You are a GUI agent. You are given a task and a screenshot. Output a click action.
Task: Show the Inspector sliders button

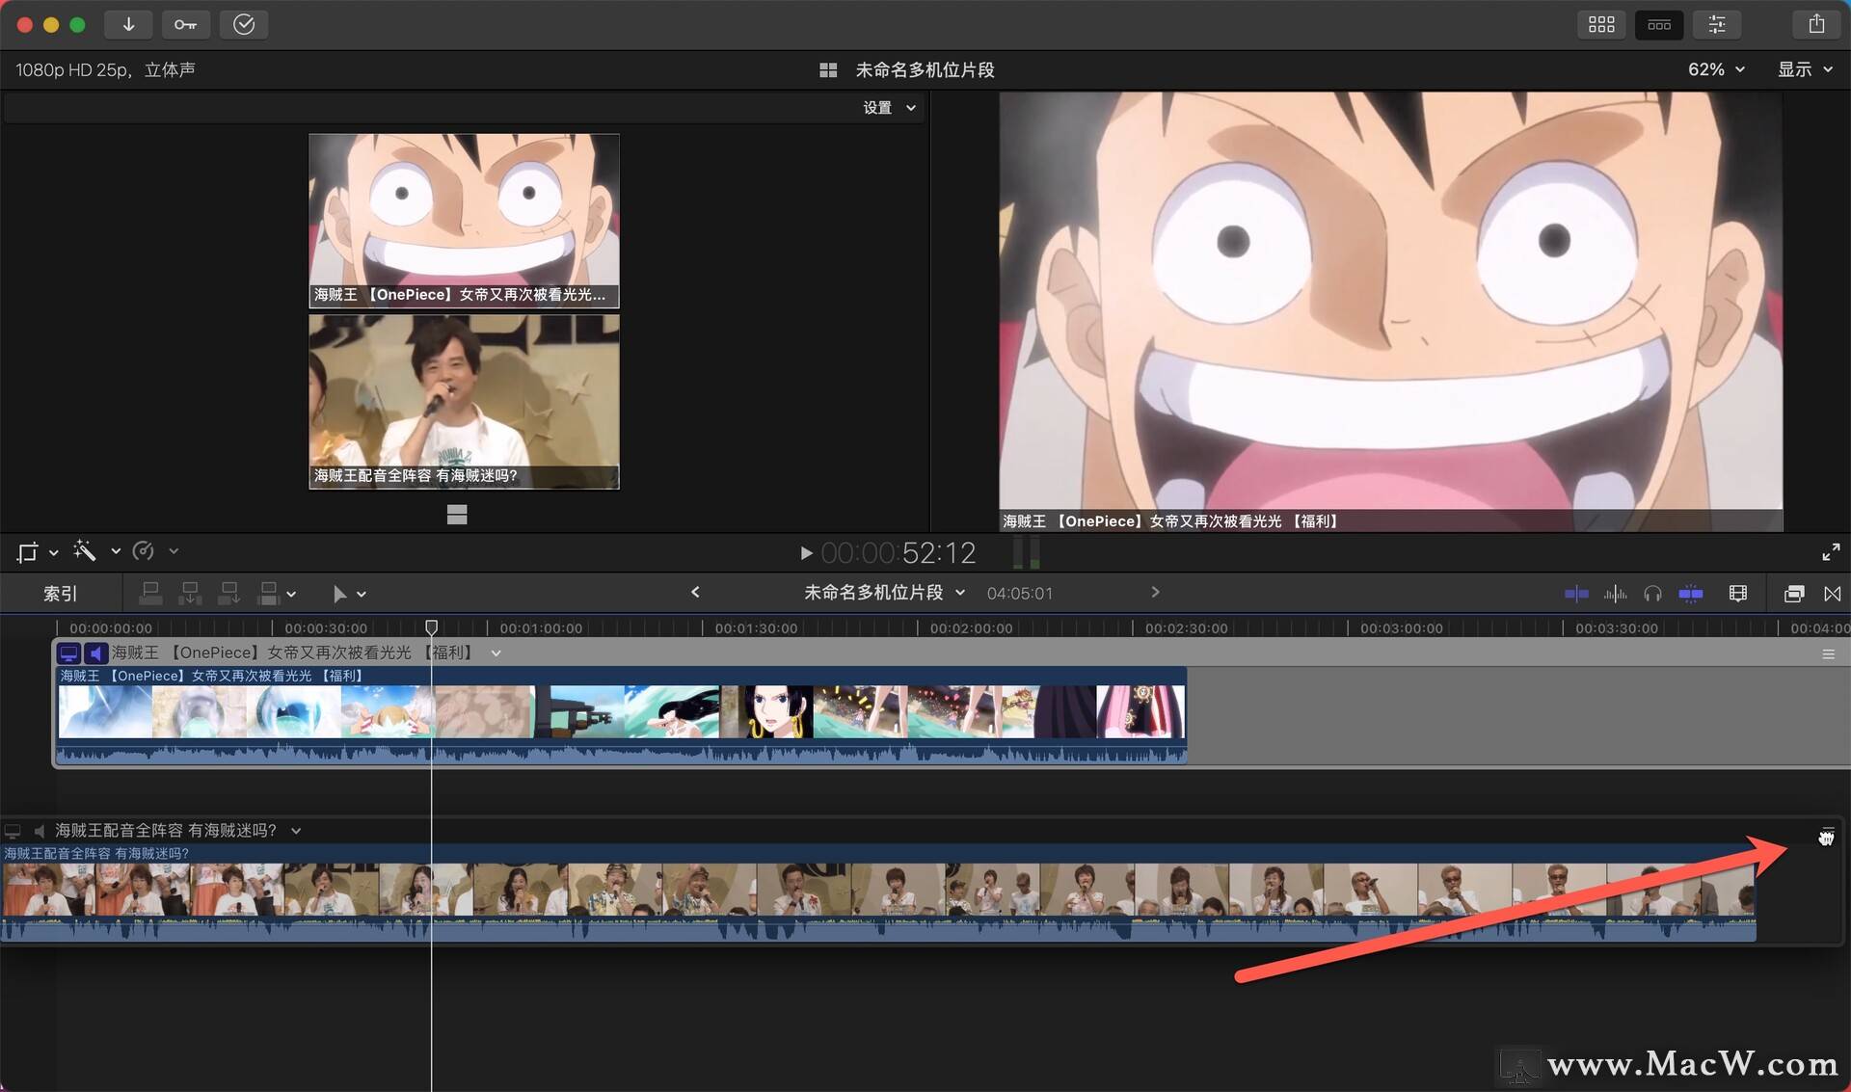[1717, 24]
